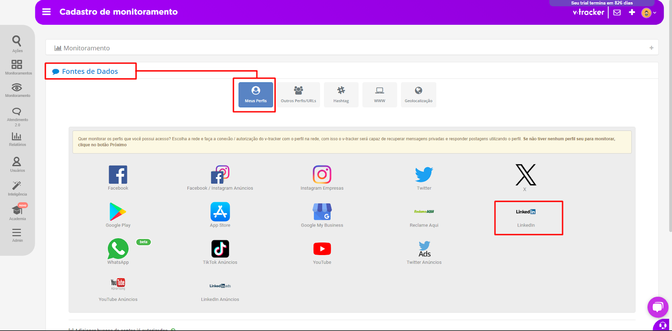Open the hamburger menu in purple header

tap(47, 12)
